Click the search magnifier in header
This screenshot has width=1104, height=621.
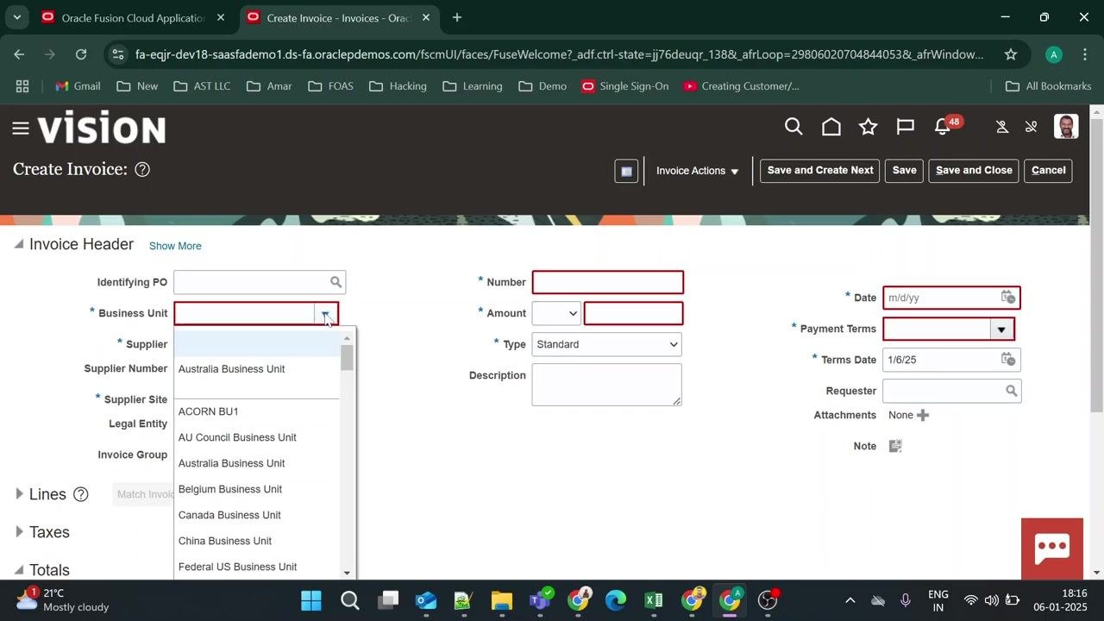(x=793, y=128)
